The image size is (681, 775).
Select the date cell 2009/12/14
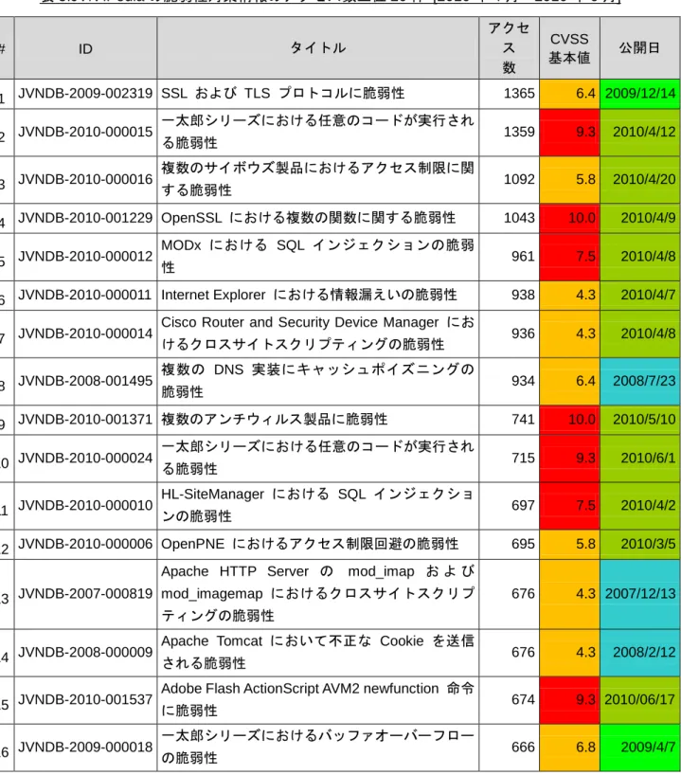[x=640, y=94]
